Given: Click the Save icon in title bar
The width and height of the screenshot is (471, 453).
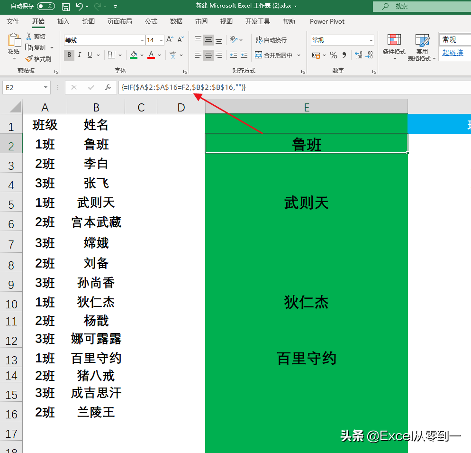Looking at the screenshot, I should pos(65,6).
